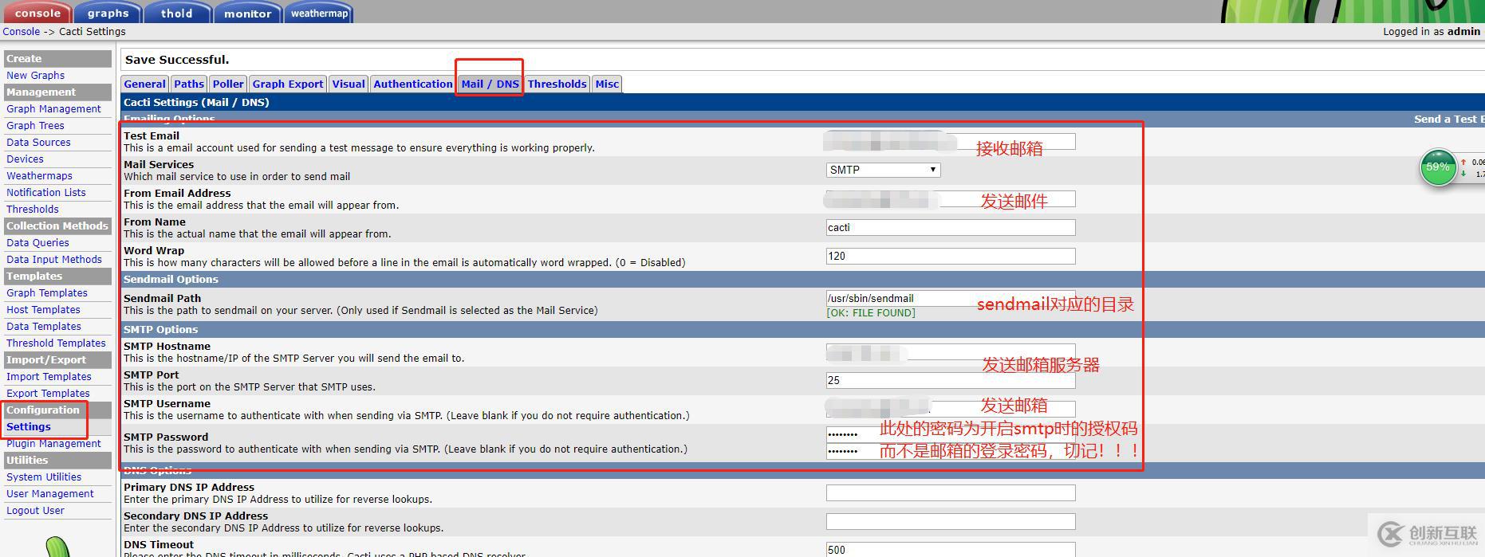
Task: Open Plugin Management in the sidebar
Action: click(x=53, y=444)
